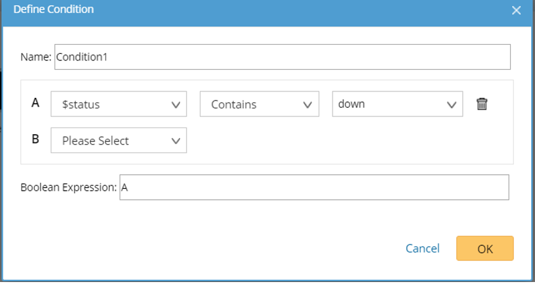Image resolution: width=535 pixels, height=284 pixels.
Task: Click the row A letter label
Action: (35, 103)
